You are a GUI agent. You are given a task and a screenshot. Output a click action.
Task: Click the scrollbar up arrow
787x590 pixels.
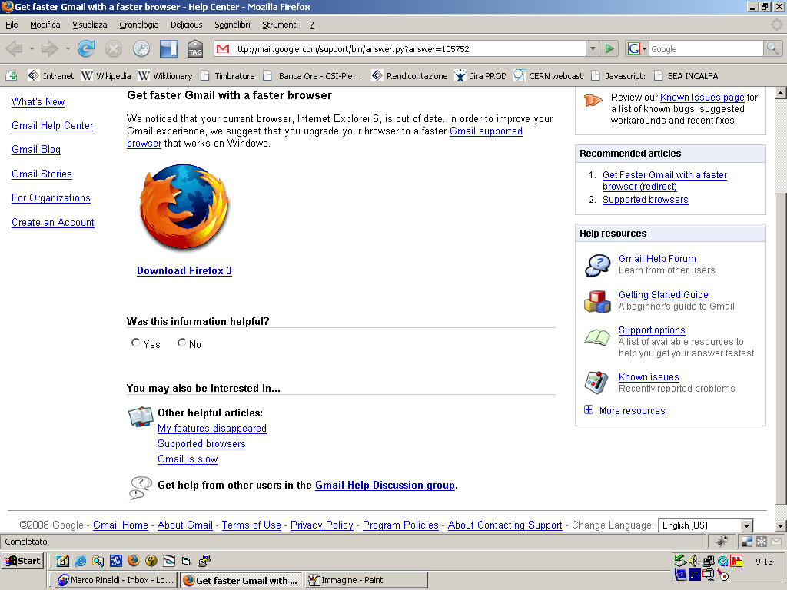coord(781,93)
